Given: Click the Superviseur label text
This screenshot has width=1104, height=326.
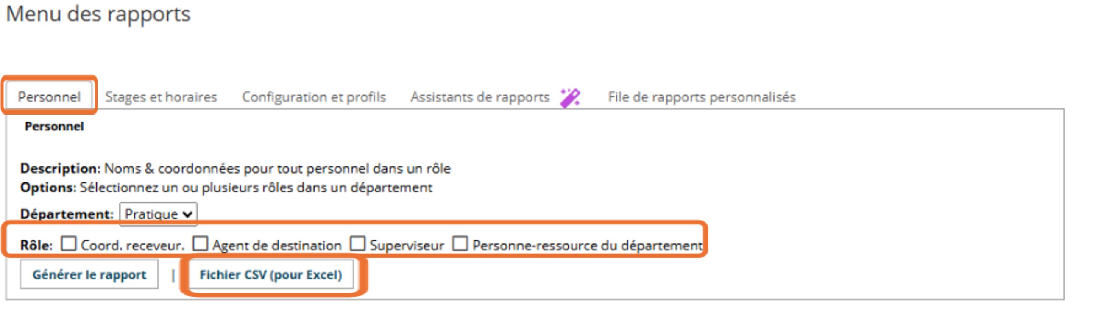Looking at the screenshot, I should pyautogui.click(x=407, y=246).
